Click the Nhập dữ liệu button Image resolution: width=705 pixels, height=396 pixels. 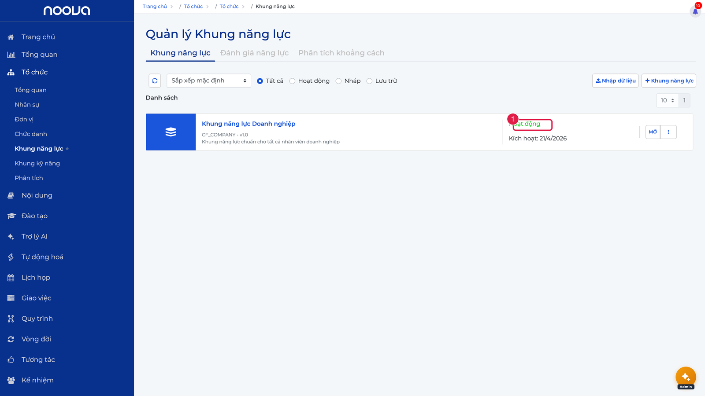pos(615,81)
